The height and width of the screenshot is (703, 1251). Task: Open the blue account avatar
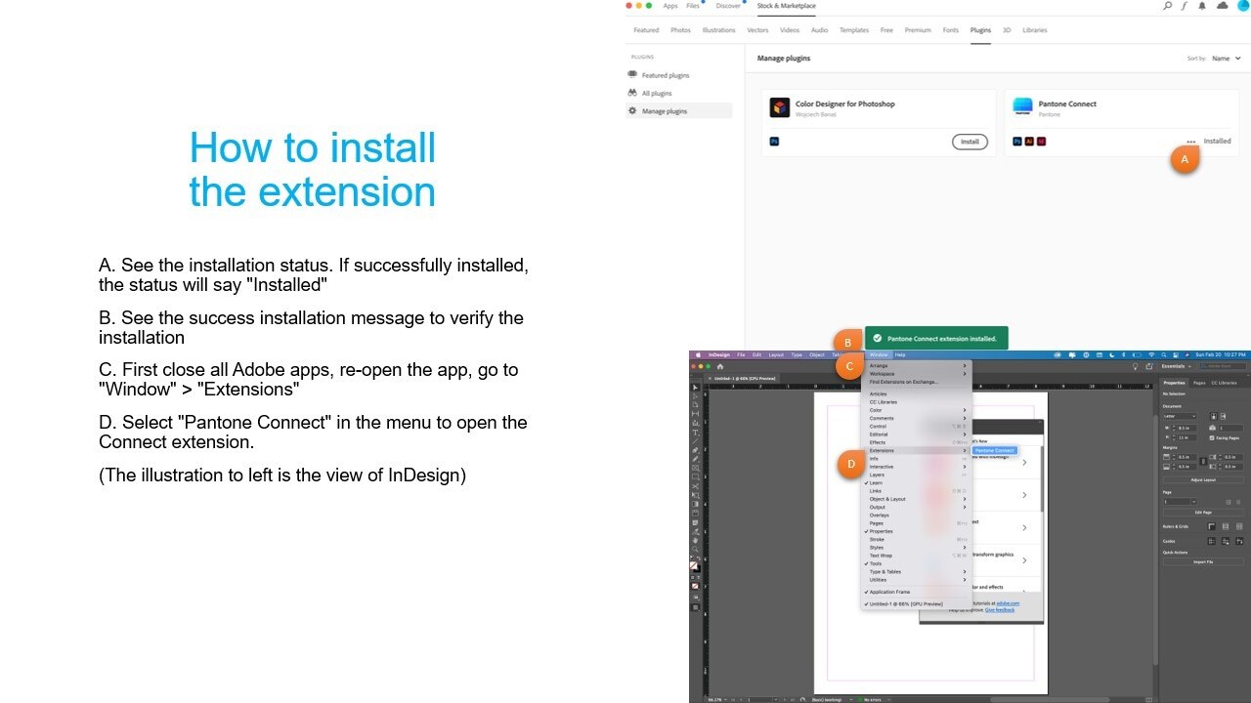1243,6
